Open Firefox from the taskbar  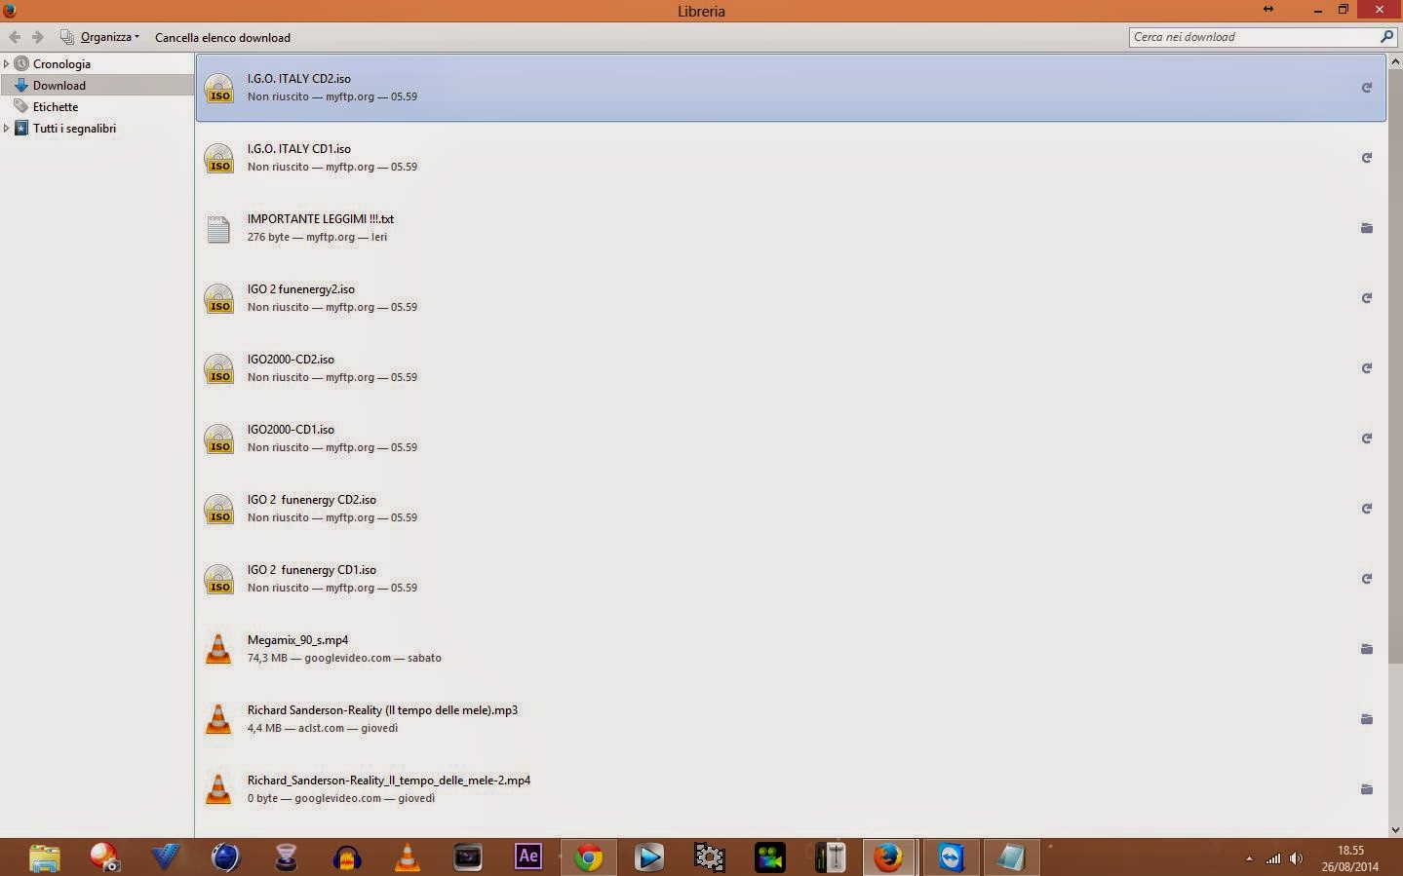(x=888, y=857)
